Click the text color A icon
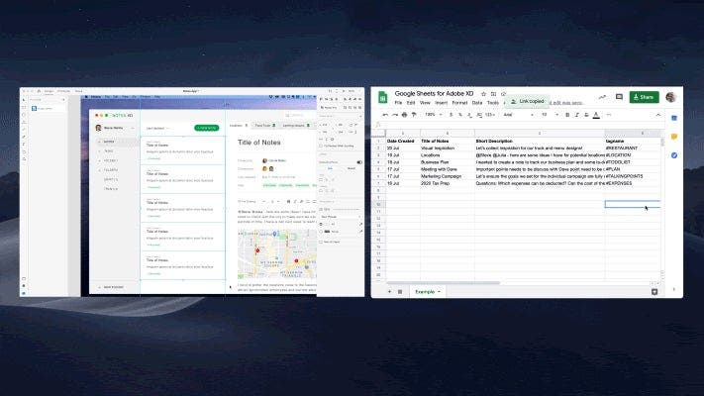 pos(595,115)
